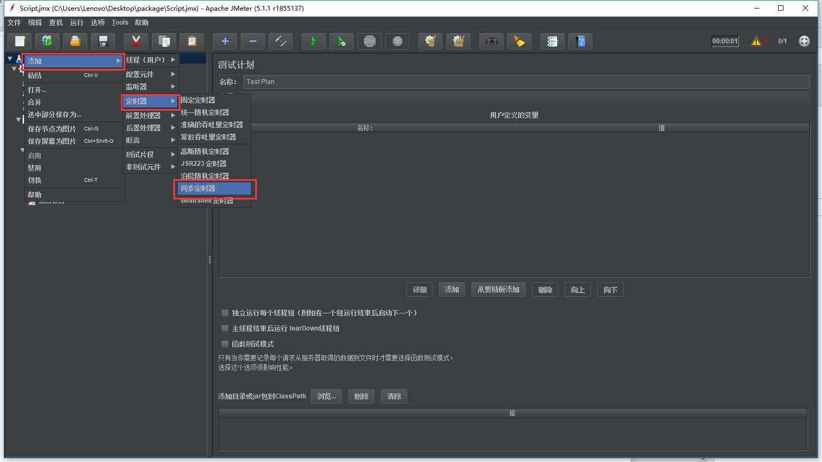Collapse the Test Plan tree node arrow
The height and width of the screenshot is (462, 822).
click(x=10, y=59)
